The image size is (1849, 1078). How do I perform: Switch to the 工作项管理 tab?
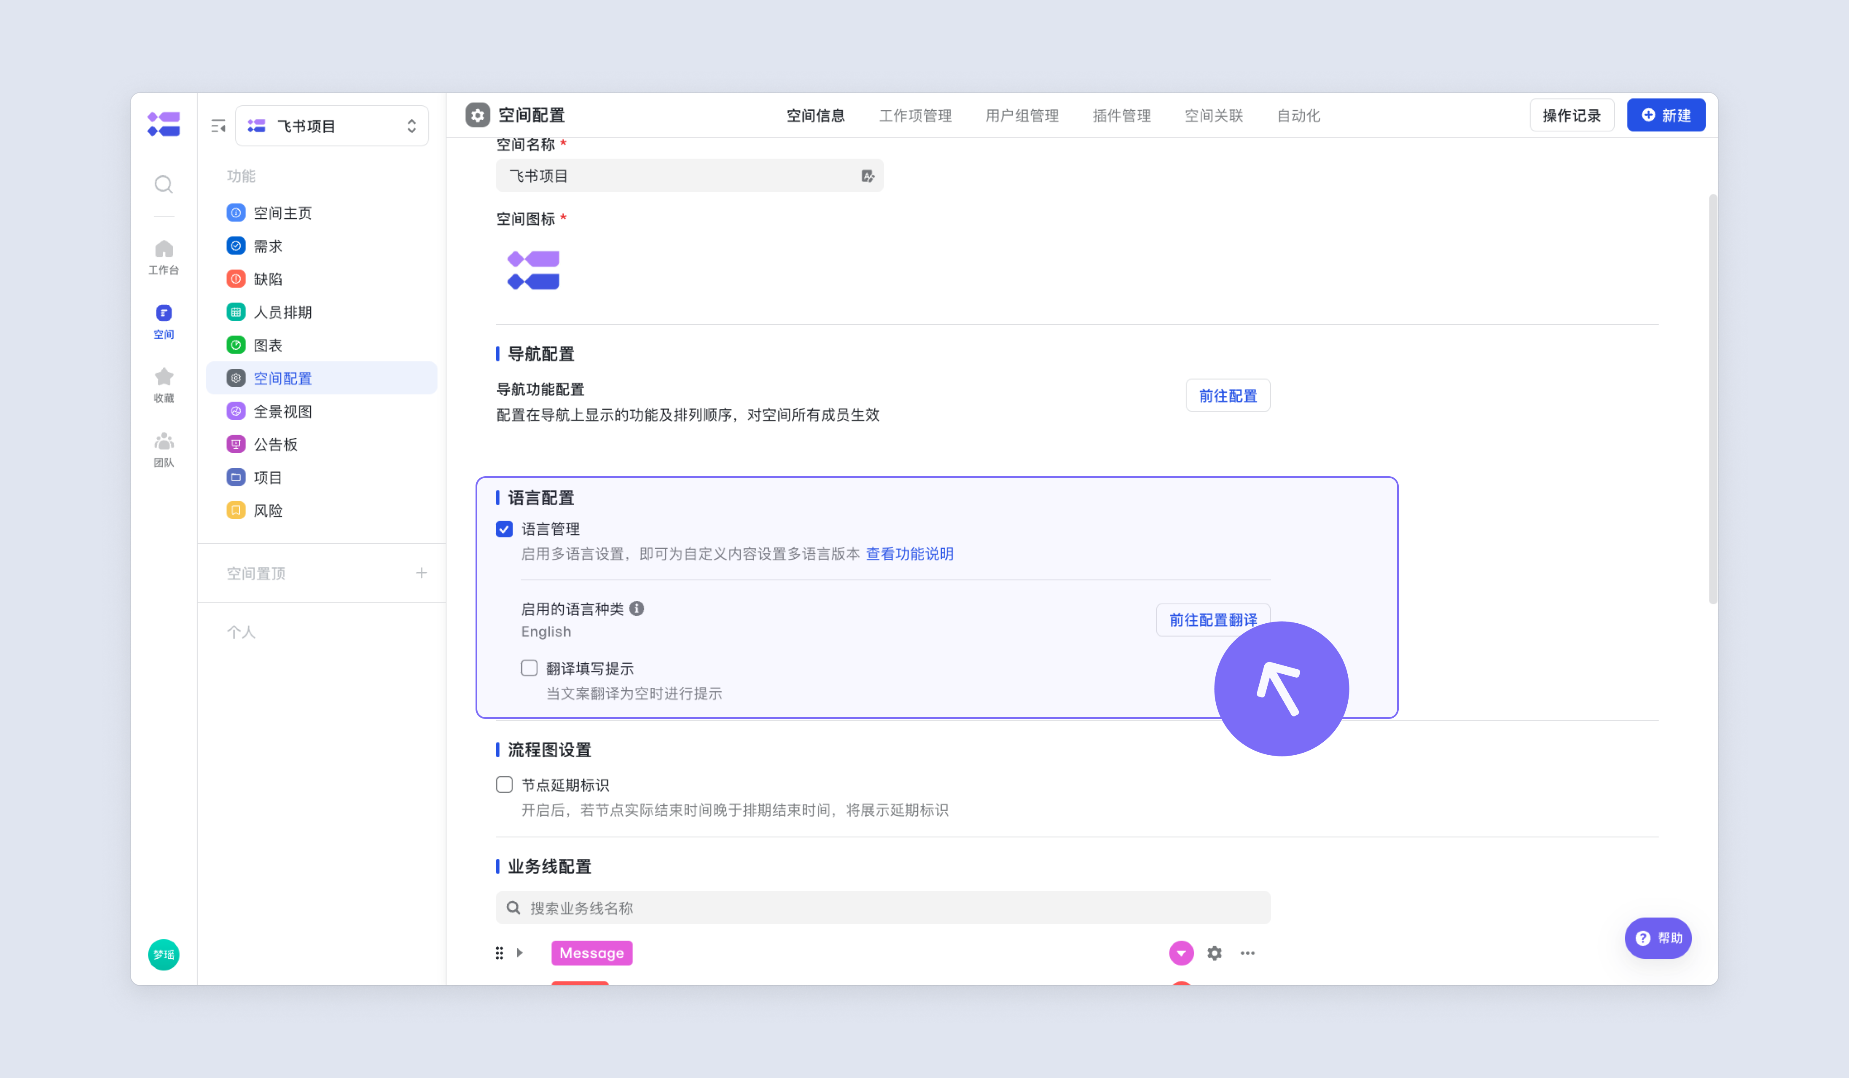click(915, 115)
